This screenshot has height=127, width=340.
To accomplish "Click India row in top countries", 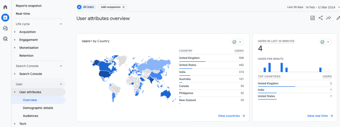I will [x=295, y=90].
